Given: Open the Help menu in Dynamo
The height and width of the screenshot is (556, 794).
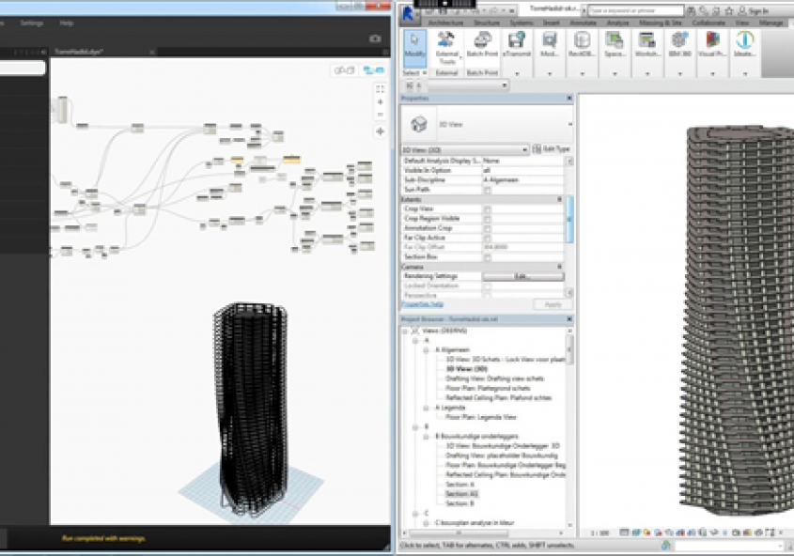Looking at the screenshot, I should [67, 22].
